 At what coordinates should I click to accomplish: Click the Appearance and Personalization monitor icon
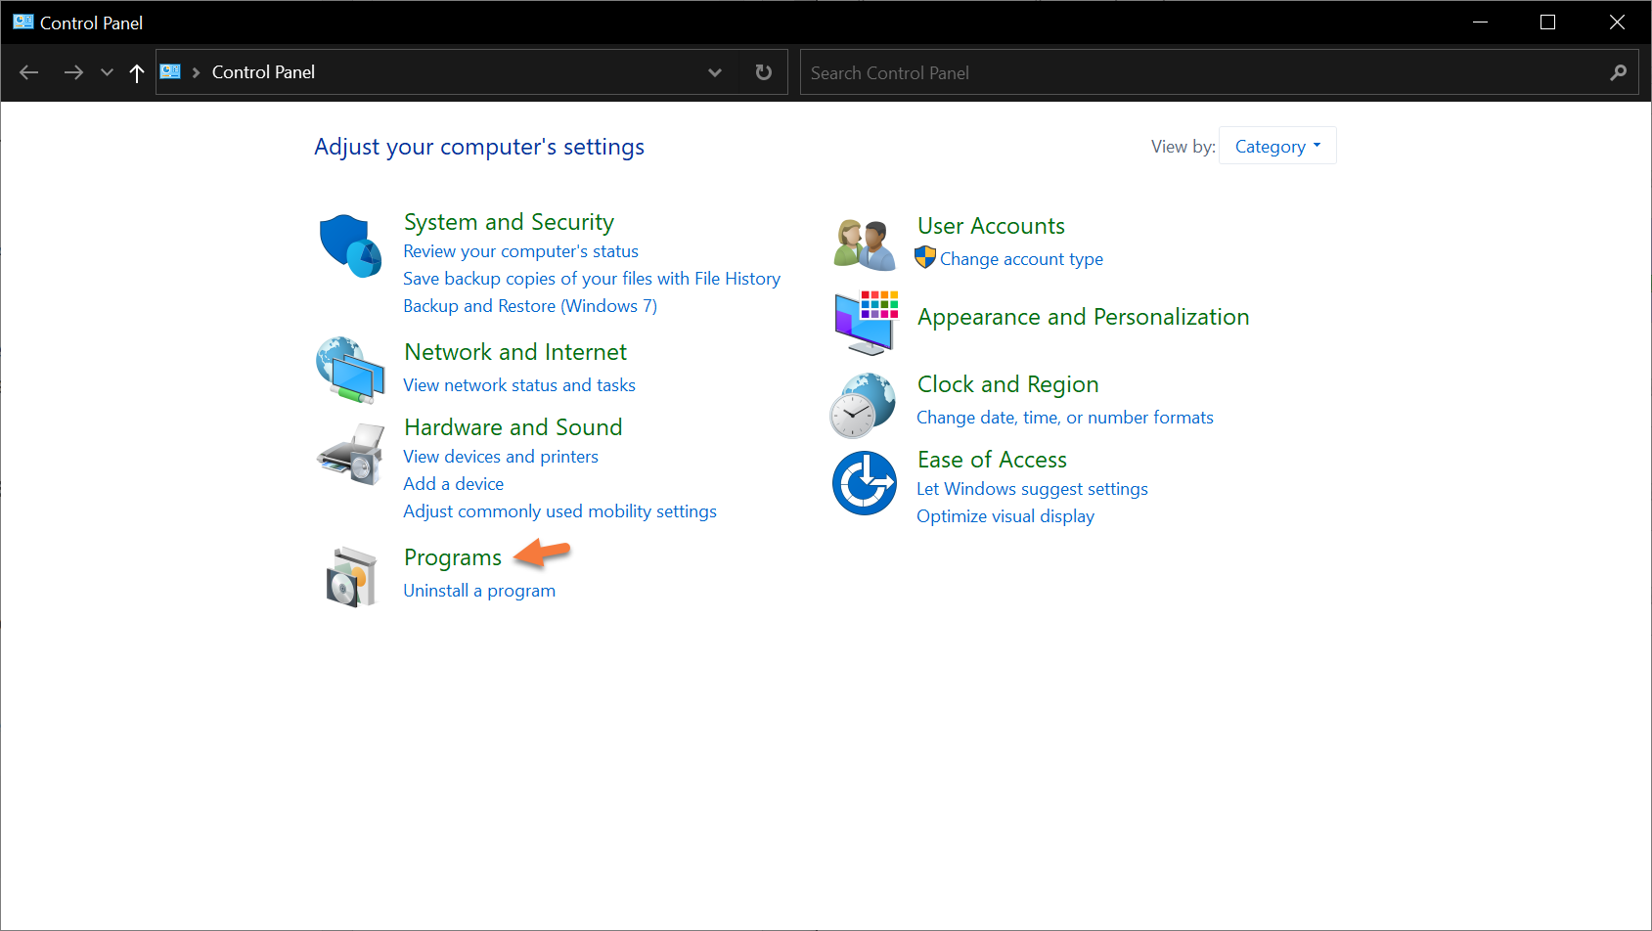coord(866,322)
